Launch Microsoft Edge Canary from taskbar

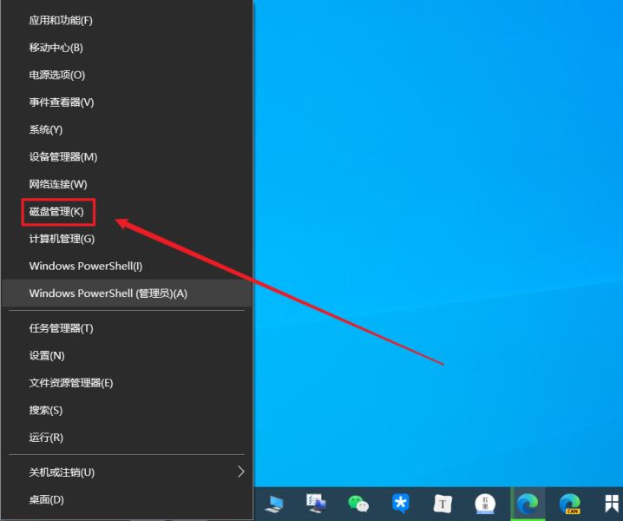[x=570, y=504]
